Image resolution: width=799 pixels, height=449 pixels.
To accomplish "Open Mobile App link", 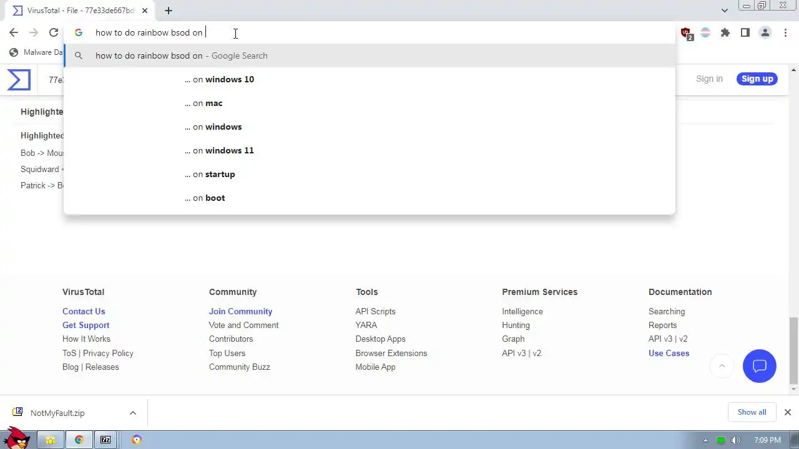I will click(375, 367).
